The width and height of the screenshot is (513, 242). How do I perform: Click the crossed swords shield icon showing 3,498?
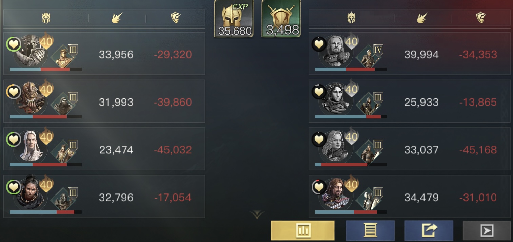(281, 18)
